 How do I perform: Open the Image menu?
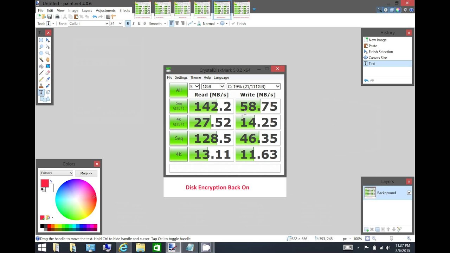coord(73,11)
